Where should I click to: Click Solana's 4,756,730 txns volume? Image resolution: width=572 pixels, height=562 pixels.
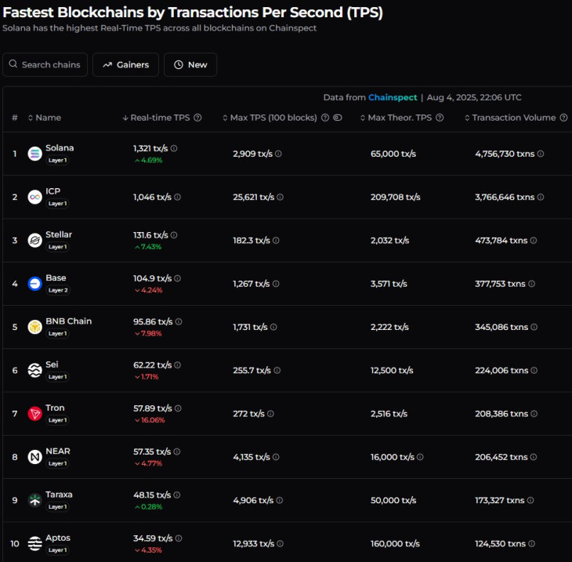pyautogui.click(x=505, y=154)
